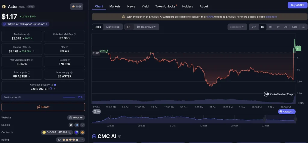Viewport: 308px width, 143px height.
Task: Select Market cap chart view
Action: (x=113, y=27)
